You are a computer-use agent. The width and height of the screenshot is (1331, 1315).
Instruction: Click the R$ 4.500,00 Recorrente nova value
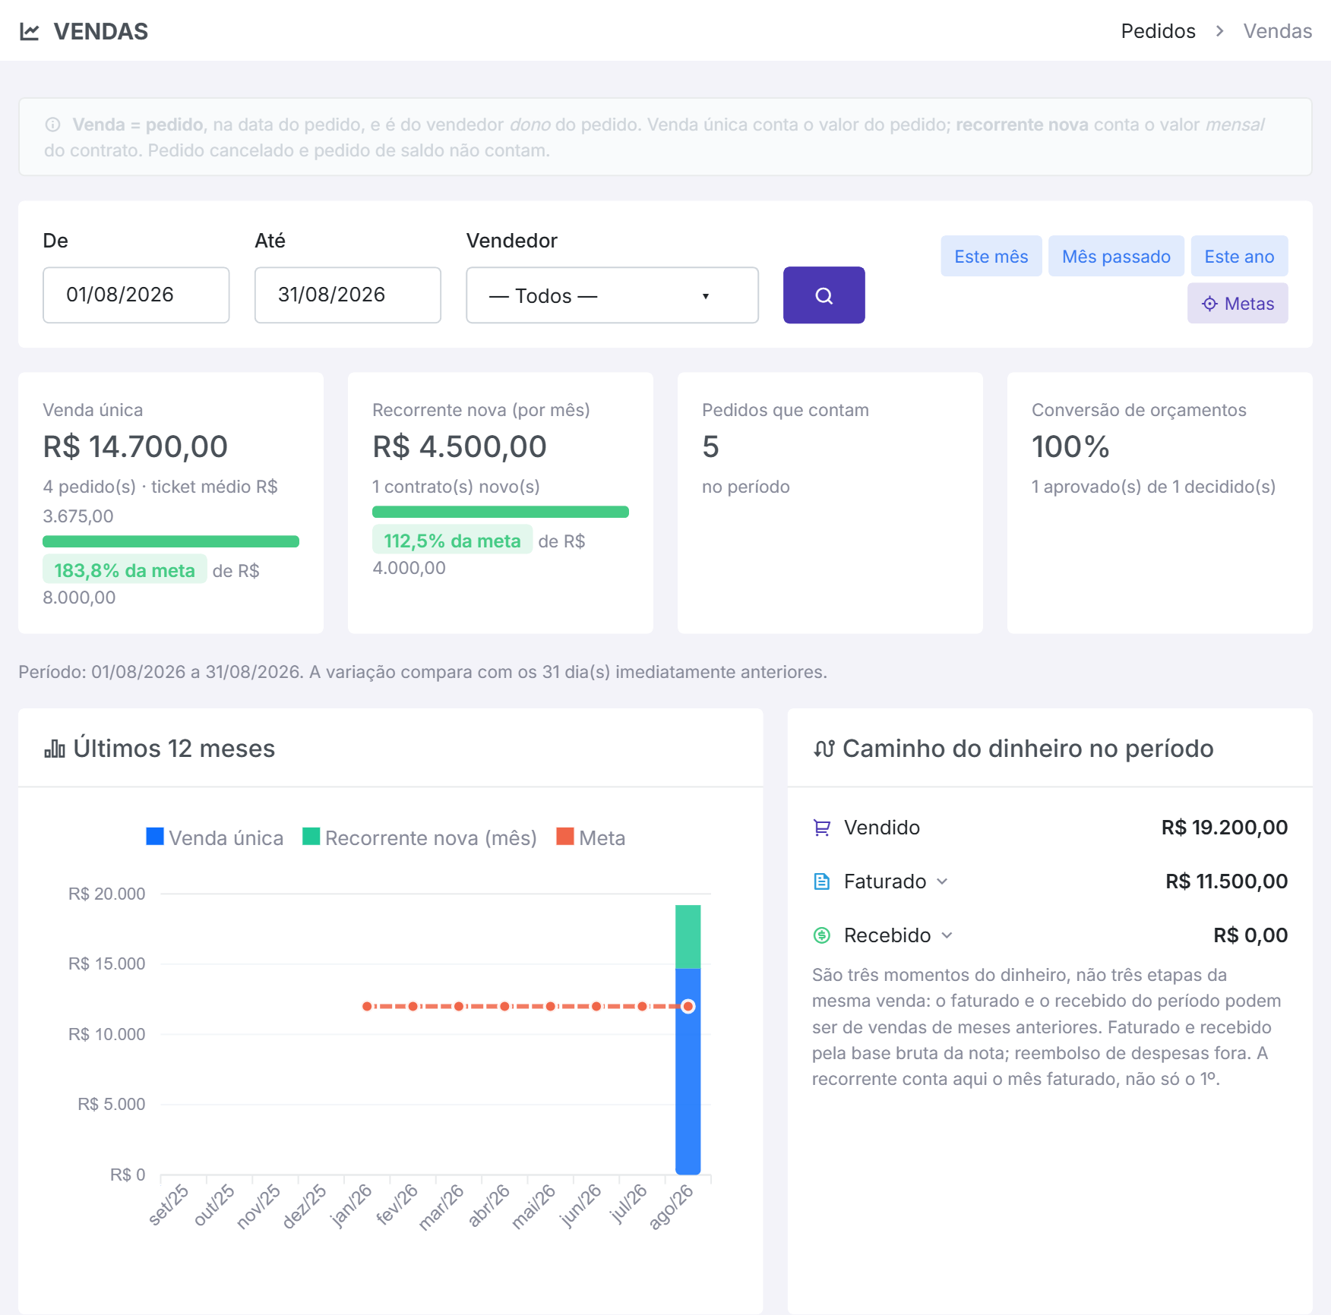pyautogui.click(x=460, y=447)
